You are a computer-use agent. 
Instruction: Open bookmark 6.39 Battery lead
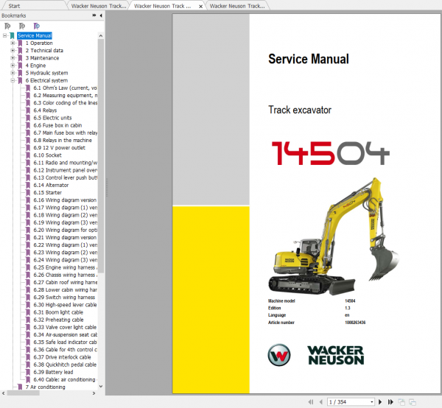[53, 372]
